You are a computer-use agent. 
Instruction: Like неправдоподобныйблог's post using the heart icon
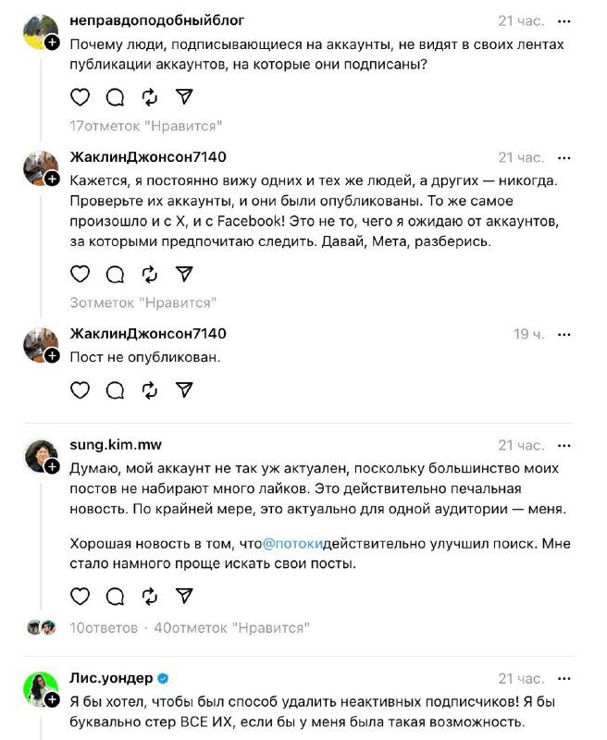point(80,95)
